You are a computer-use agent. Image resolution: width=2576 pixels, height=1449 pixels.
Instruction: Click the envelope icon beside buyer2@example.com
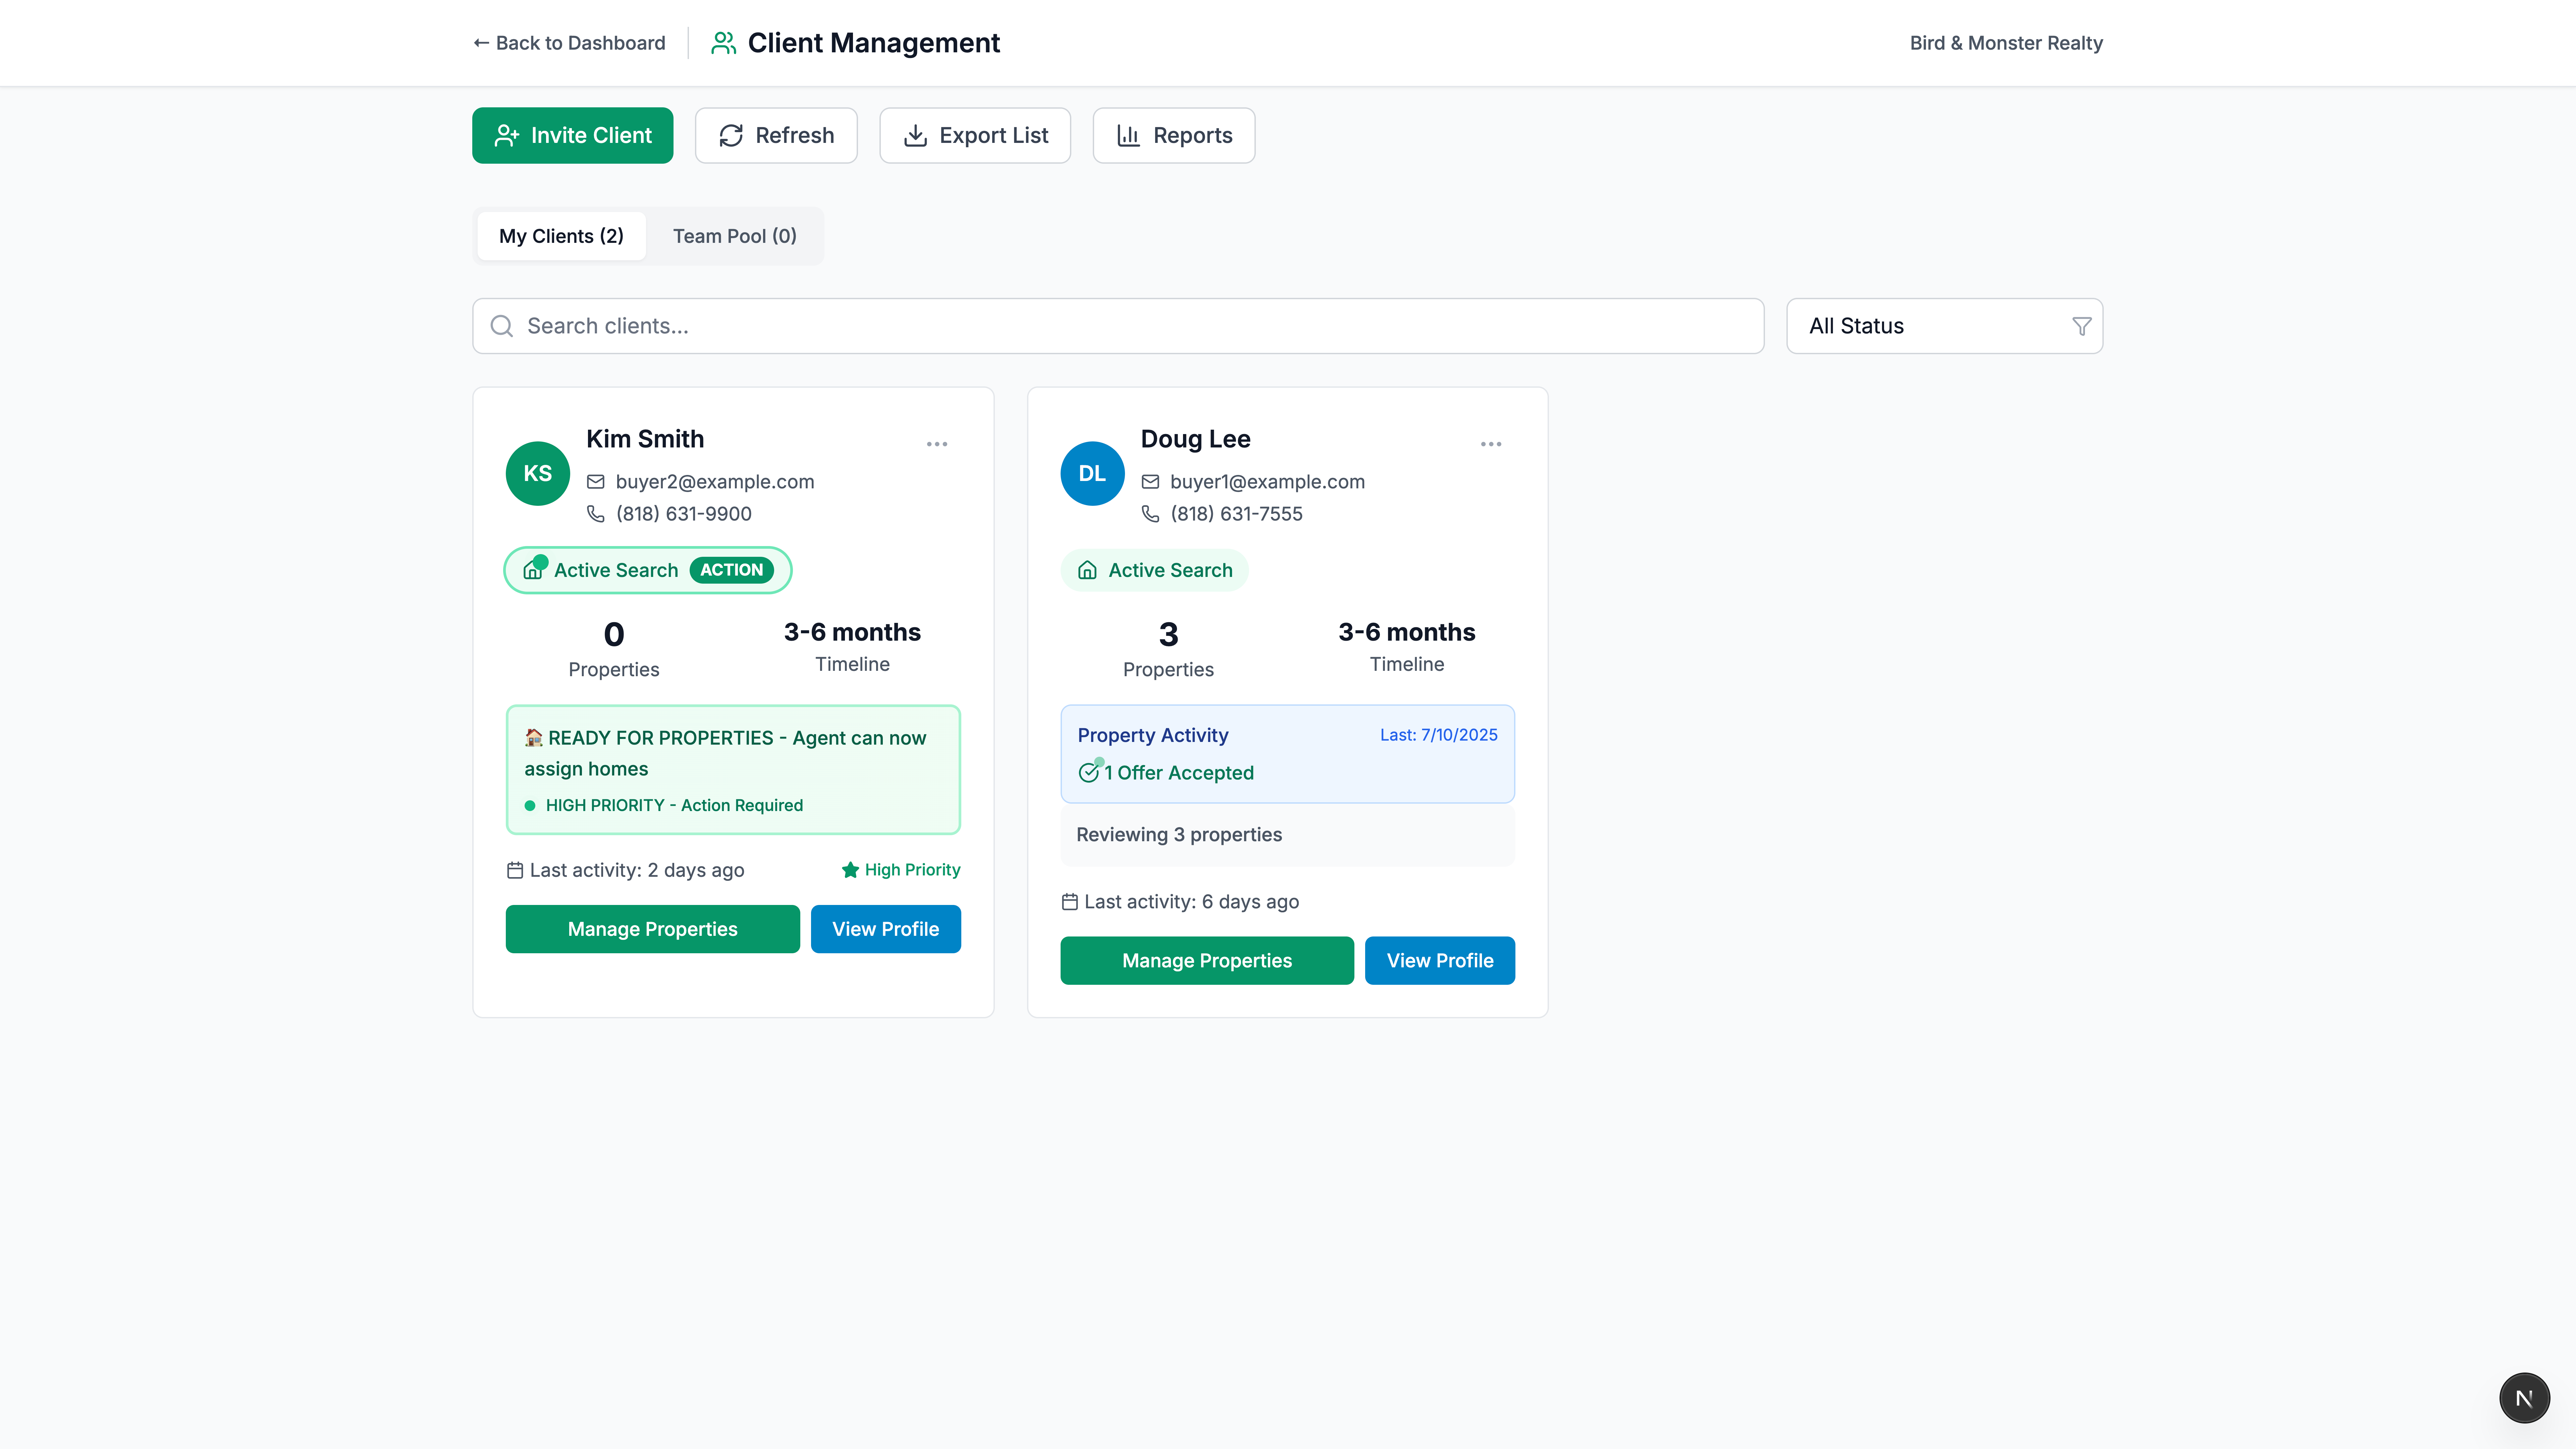click(x=596, y=482)
